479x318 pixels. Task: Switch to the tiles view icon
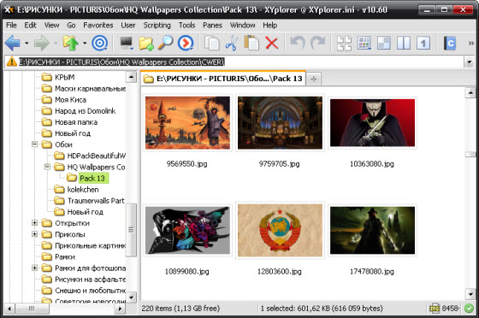pyautogui.click(x=344, y=43)
